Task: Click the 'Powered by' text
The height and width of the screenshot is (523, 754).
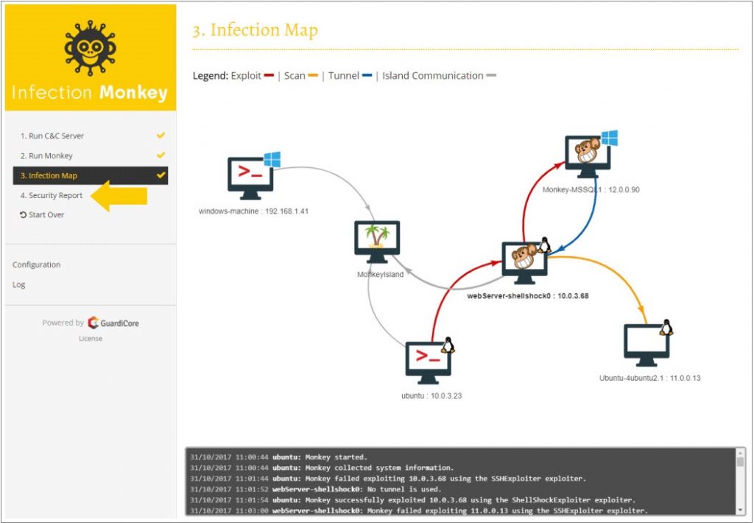Action: click(63, 323)
